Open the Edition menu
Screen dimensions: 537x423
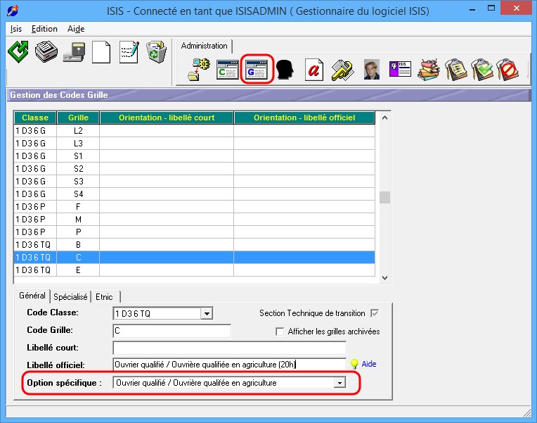pyautogui.click(x=44, y=29)
